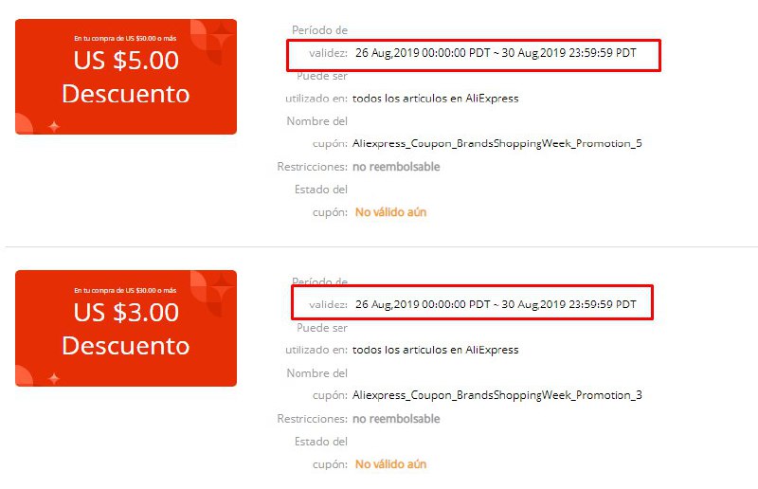Click the 'En tu compra de US $50.00 o más' text

125,38
